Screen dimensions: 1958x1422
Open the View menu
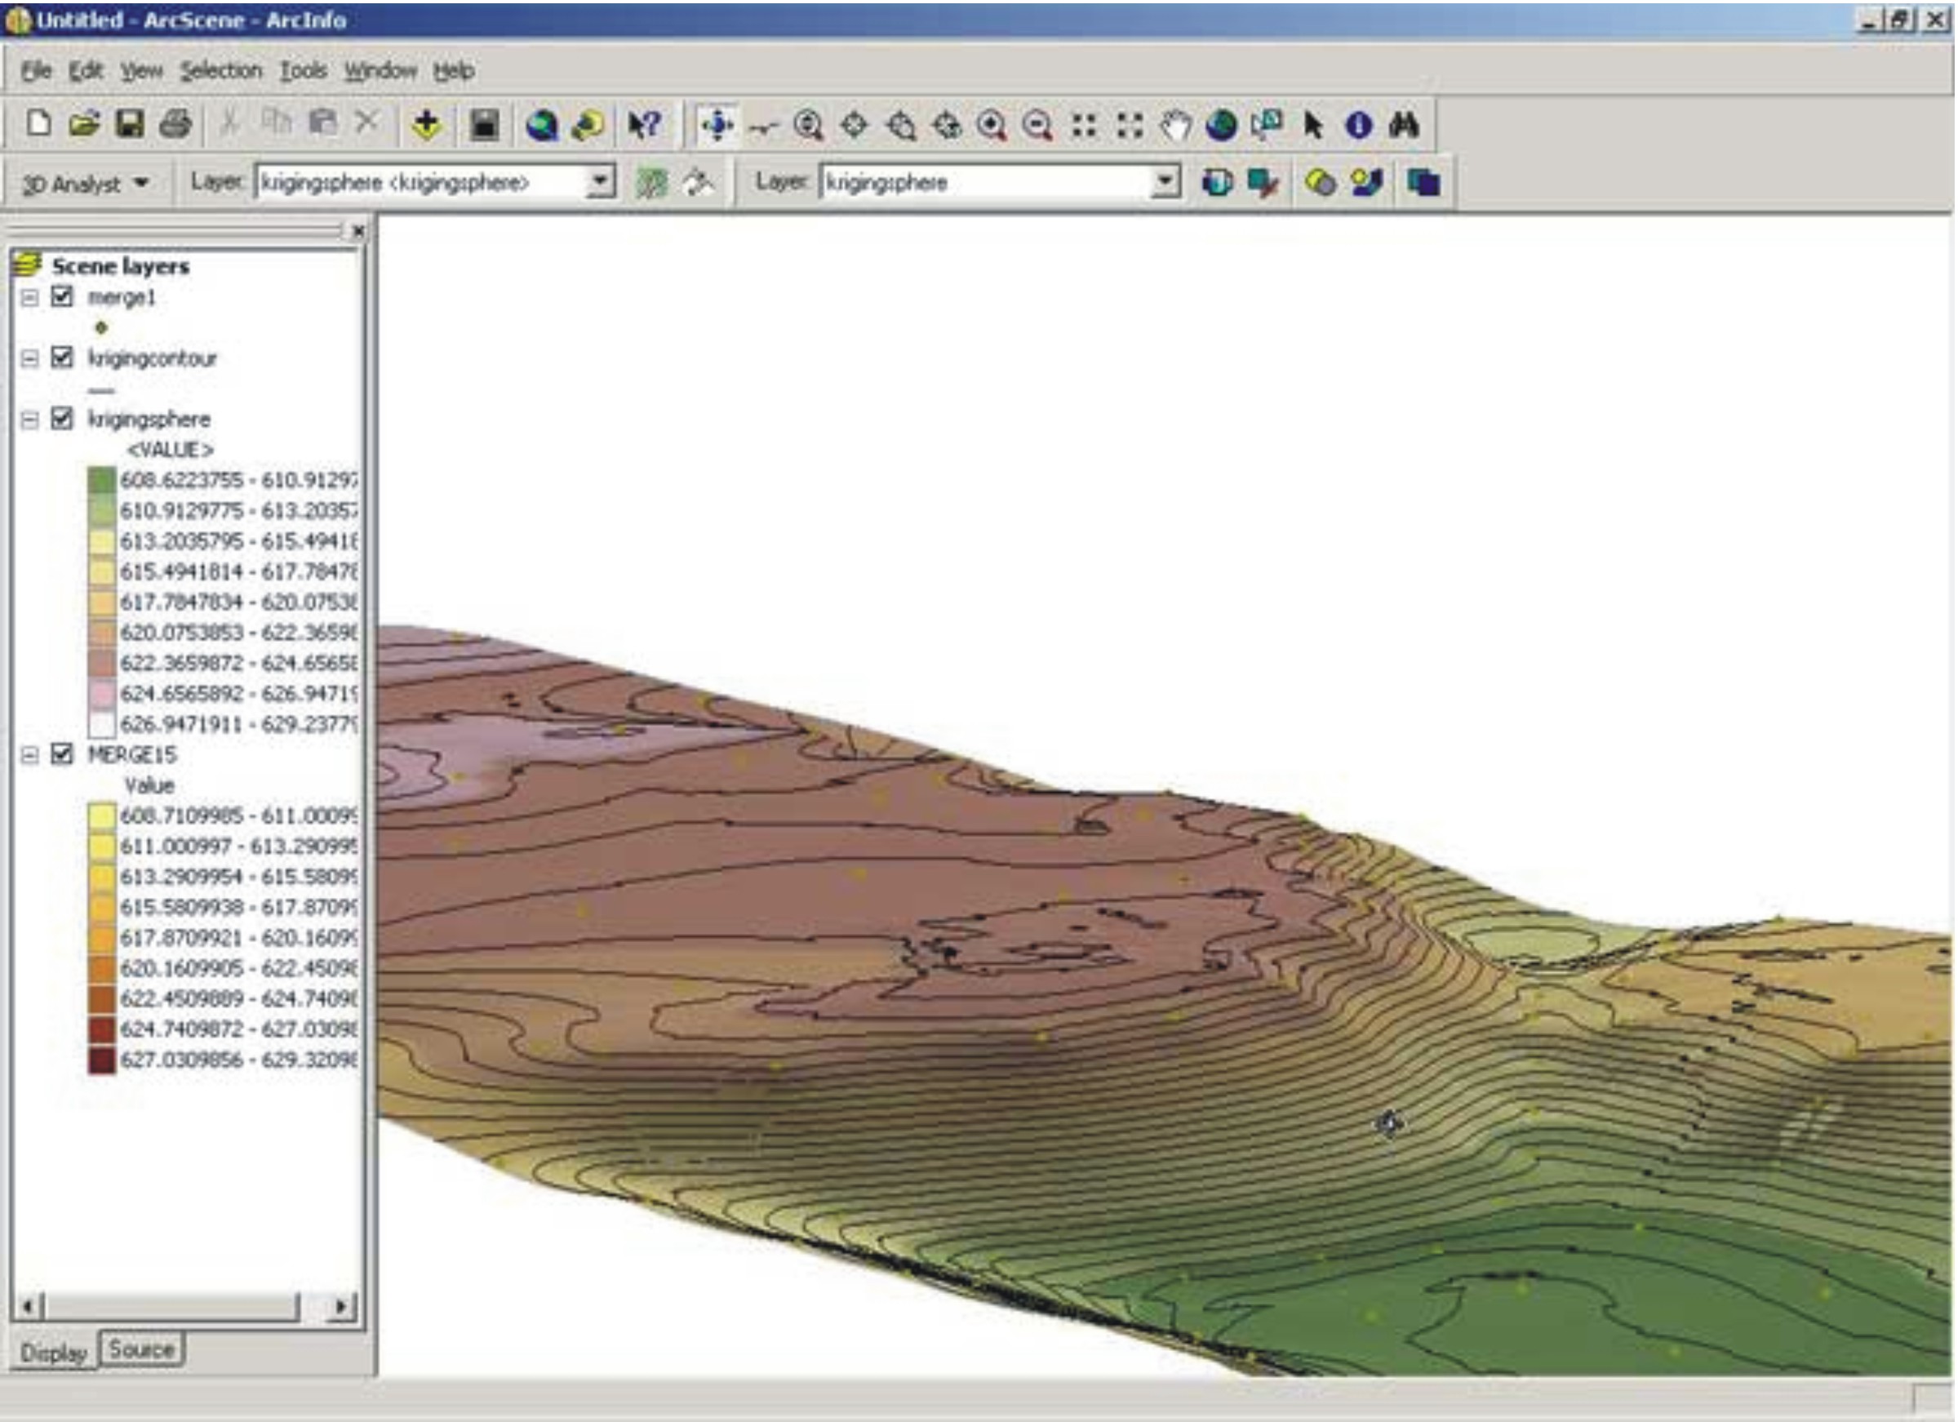[140, 71]
